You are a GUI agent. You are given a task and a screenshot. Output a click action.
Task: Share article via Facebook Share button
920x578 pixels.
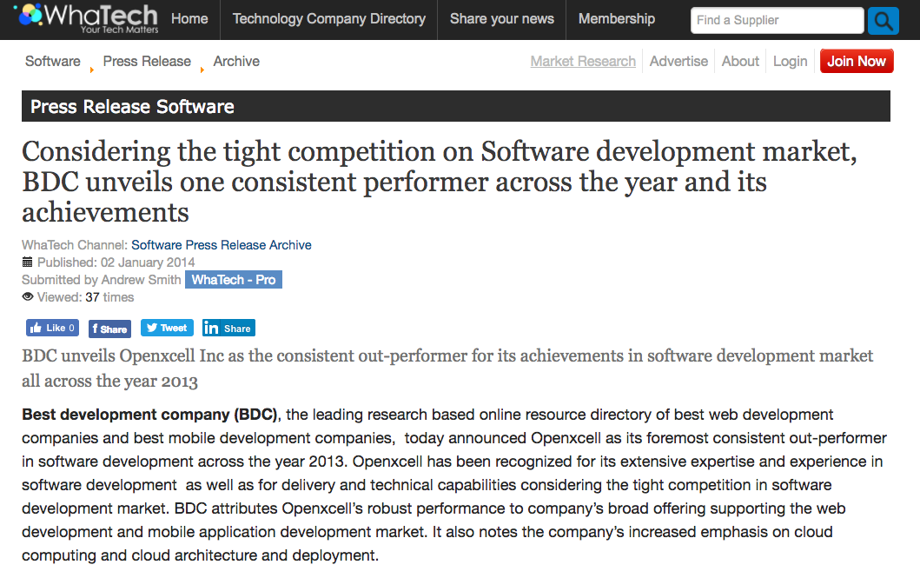[109, 329]
